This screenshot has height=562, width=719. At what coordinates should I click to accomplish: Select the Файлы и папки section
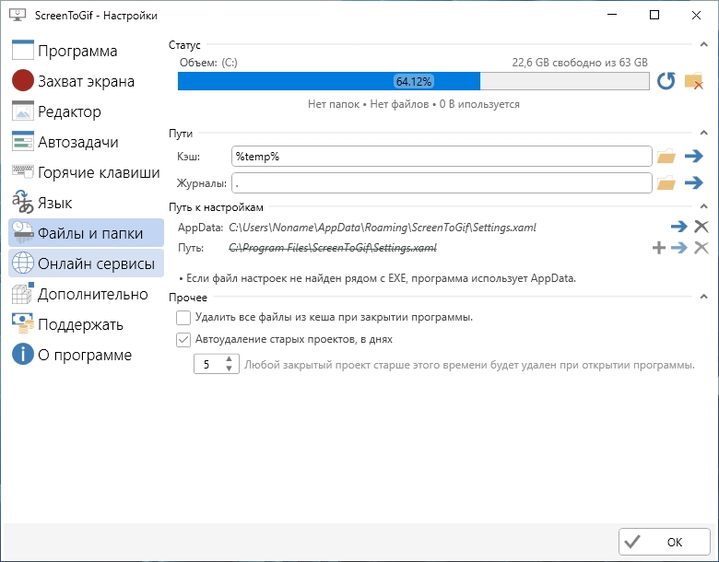pyautogui.click(x=87, y=233)
